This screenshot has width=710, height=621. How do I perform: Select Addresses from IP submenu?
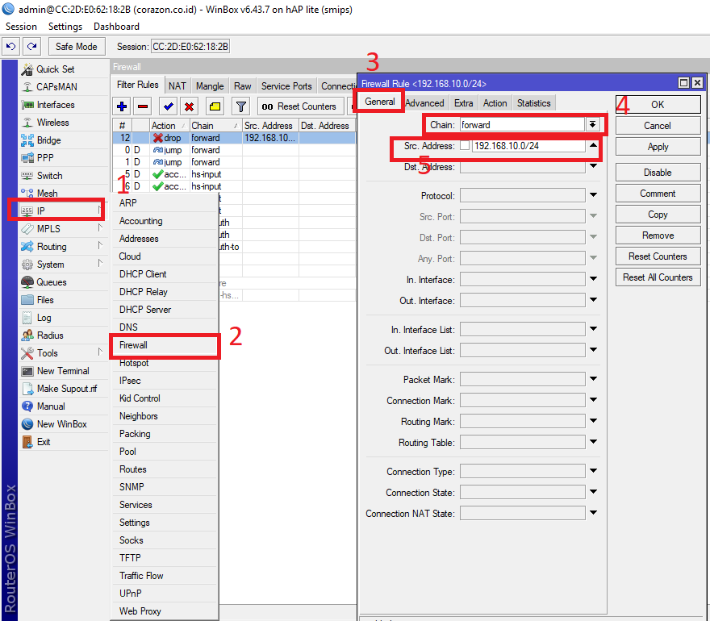(x=139, y=239)
